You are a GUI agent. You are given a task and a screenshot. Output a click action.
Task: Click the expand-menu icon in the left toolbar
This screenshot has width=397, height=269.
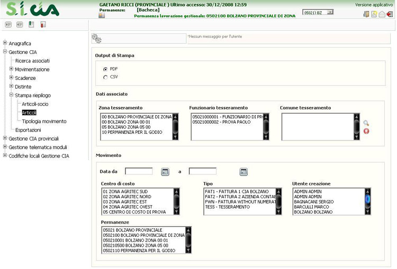point(8,24)
